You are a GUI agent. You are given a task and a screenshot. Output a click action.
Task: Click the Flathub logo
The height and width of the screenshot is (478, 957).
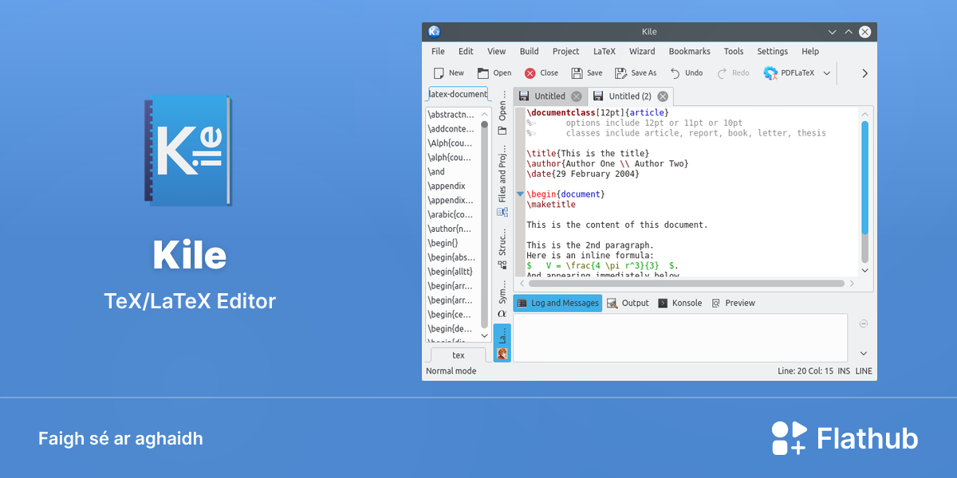click(845, 438)
